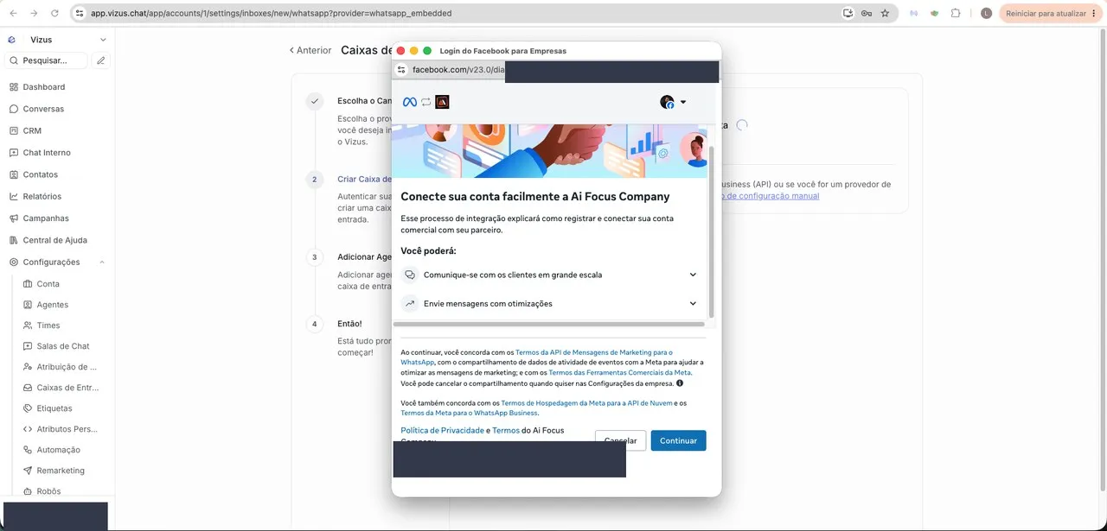Open Agentes settings item
The height and width of the screenshot is (531, 1107).
tap(52, 305)
